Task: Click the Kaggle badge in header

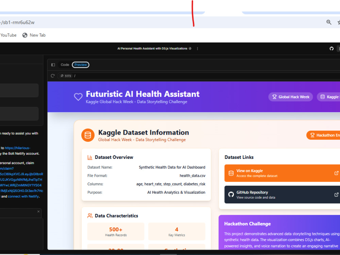Action: click(328, 97)
